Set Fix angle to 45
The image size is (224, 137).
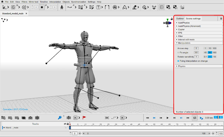[205, 53]
